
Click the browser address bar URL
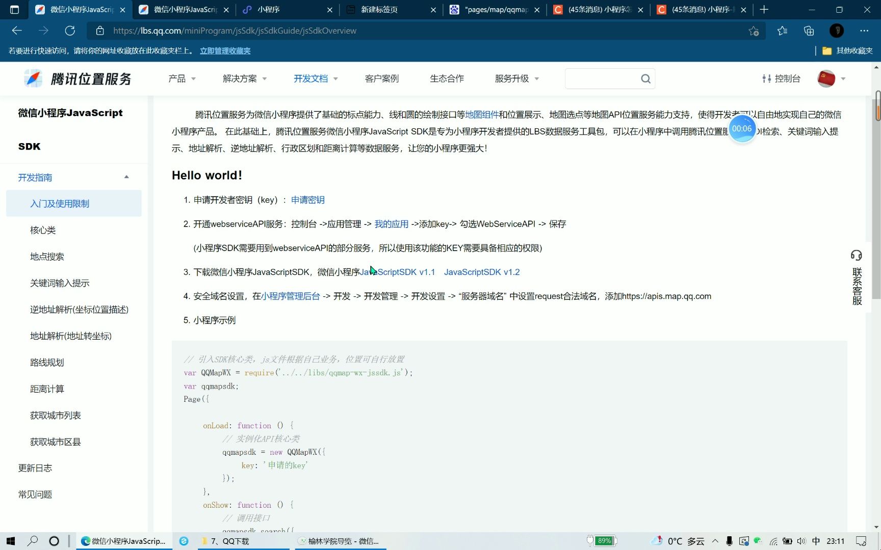click(x=235, y=31)
